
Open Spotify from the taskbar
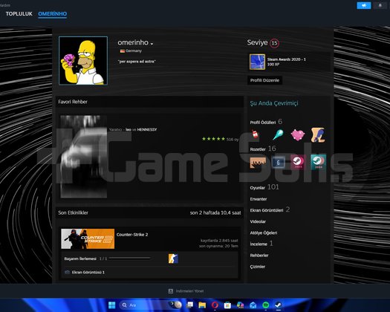coord(266,305)
